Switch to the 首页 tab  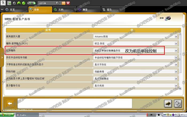point(12,10)
